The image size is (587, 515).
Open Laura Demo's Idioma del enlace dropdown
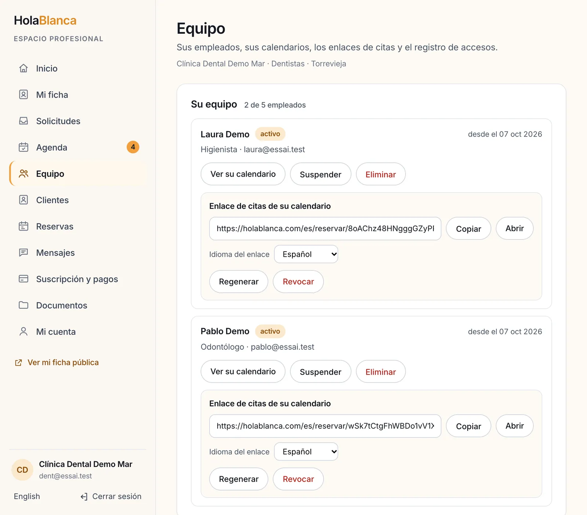point(306,254)
